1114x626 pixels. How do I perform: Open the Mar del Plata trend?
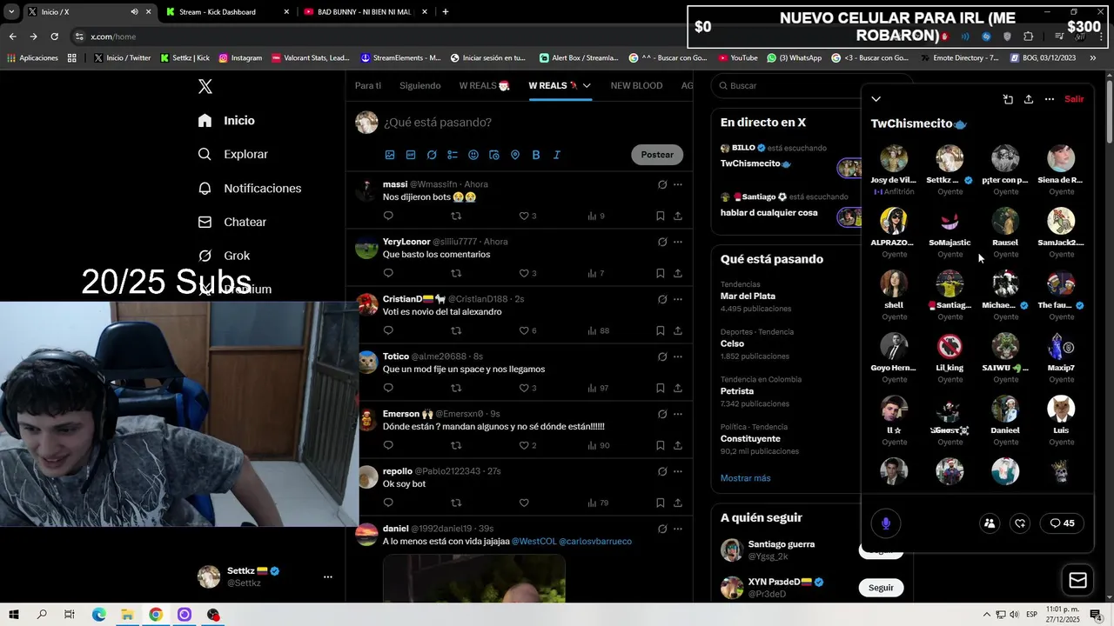click(748, 296)
